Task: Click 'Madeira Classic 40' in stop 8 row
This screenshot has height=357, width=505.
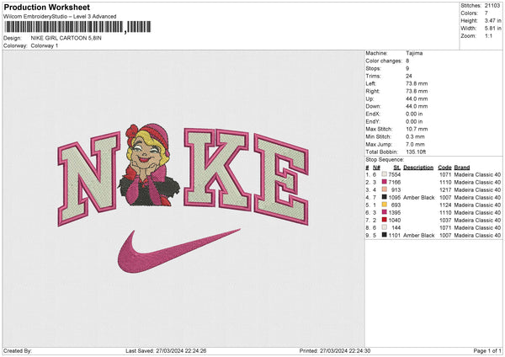Action: (x=477, y=228)
